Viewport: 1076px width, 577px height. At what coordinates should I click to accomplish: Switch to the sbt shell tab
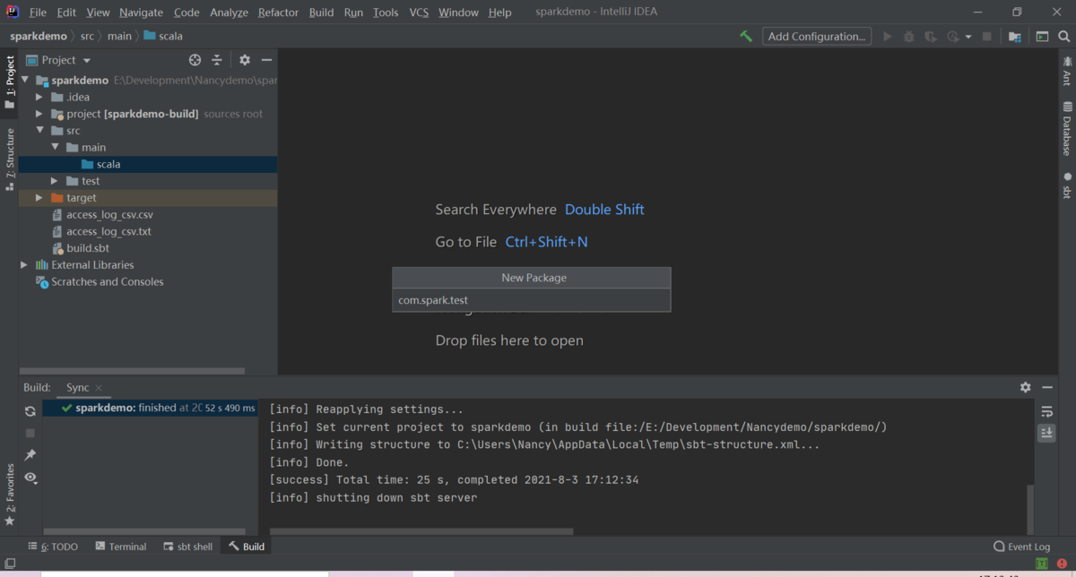(188, 547)
